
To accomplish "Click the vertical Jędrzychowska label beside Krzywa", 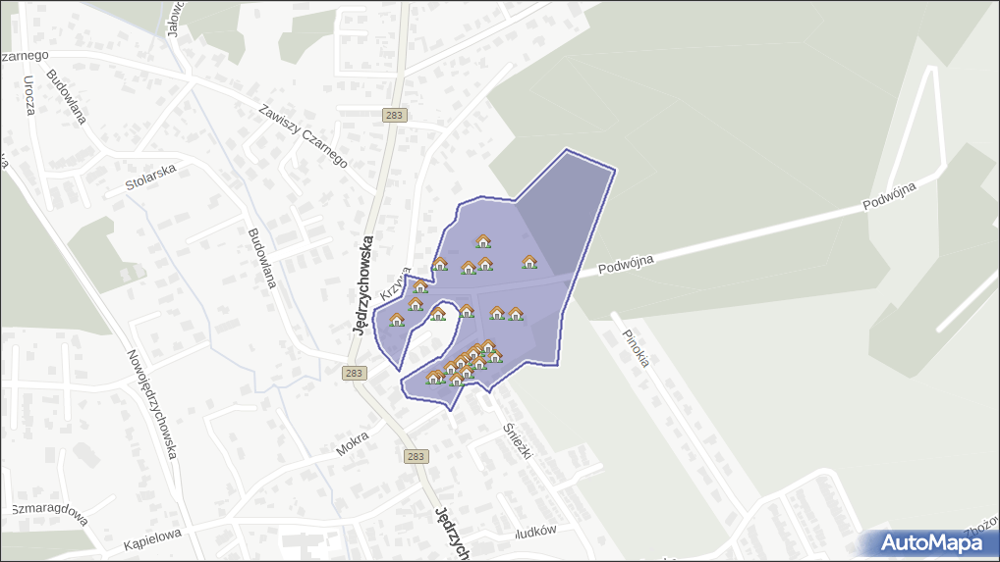I will coord(361,285).
